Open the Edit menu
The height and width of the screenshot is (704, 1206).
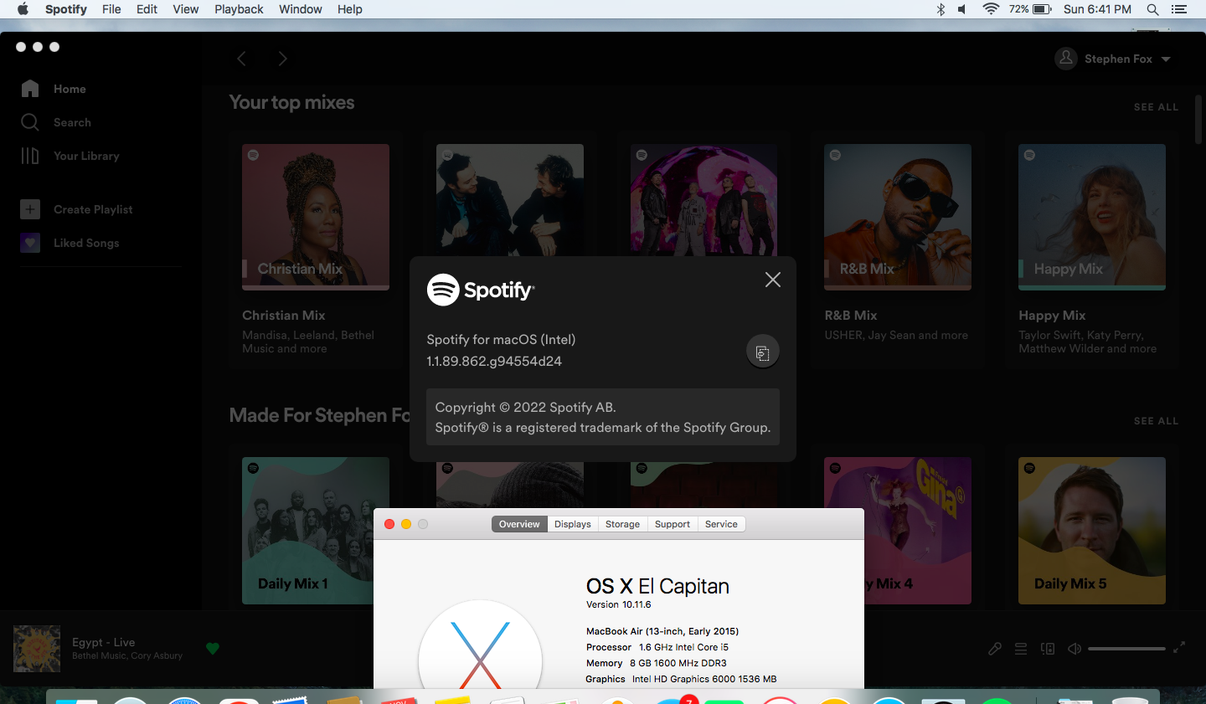coord(147,9)
